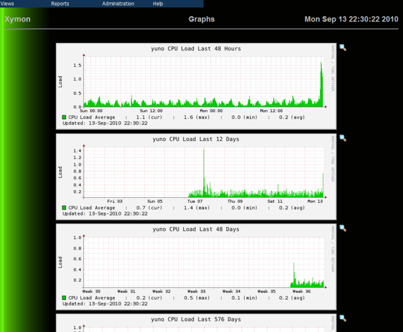Click the 'Tue 07' axis label in 12 Days graph

click(x=195, y=202)
